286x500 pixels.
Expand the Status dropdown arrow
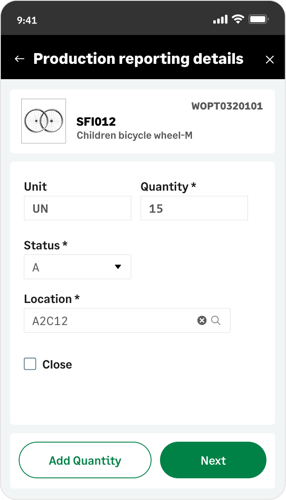pyautogui.click(x=118, y=266)
